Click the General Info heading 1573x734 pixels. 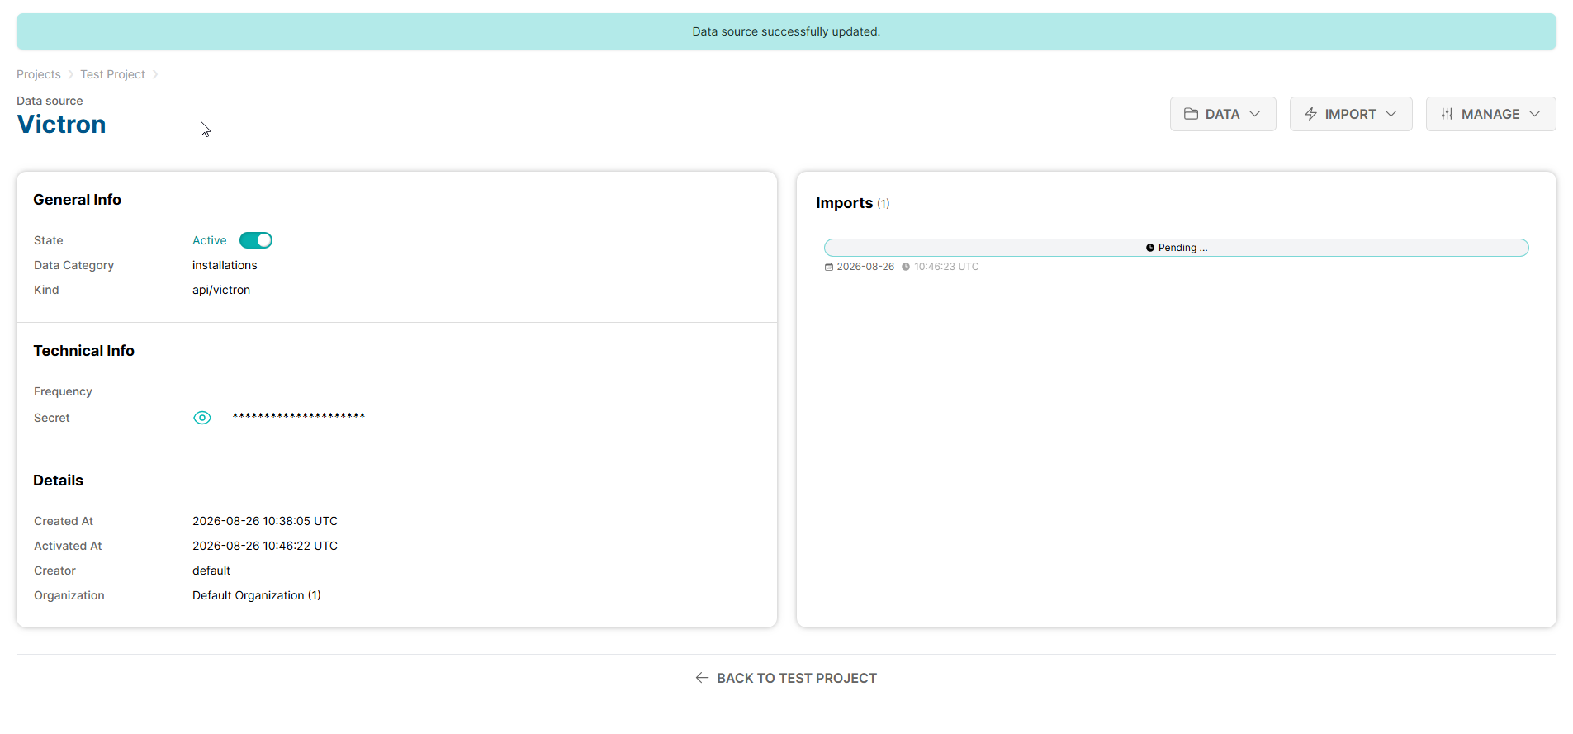pos(77,200)
